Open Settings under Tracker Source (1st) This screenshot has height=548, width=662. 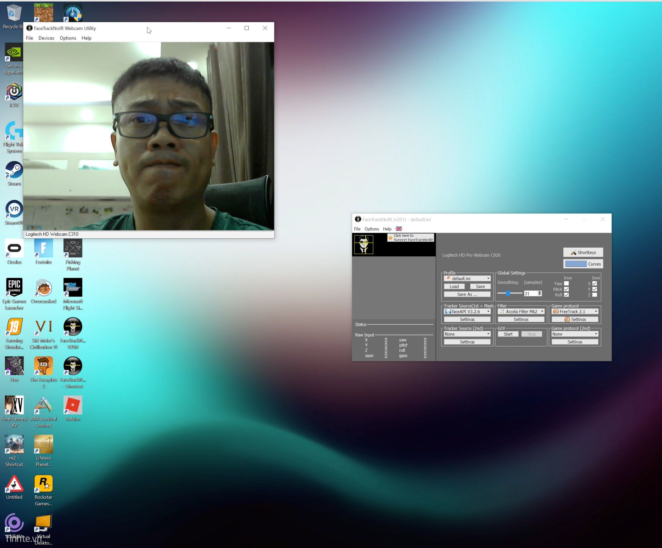click(x=467, y=319)
